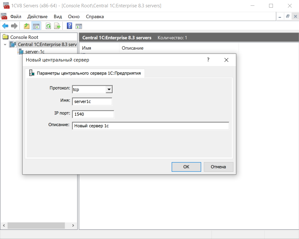The width and height of the screenshot is (299, 239).
Task: Open the MMC system menu icon beside Файл
Action: [4, 17]
